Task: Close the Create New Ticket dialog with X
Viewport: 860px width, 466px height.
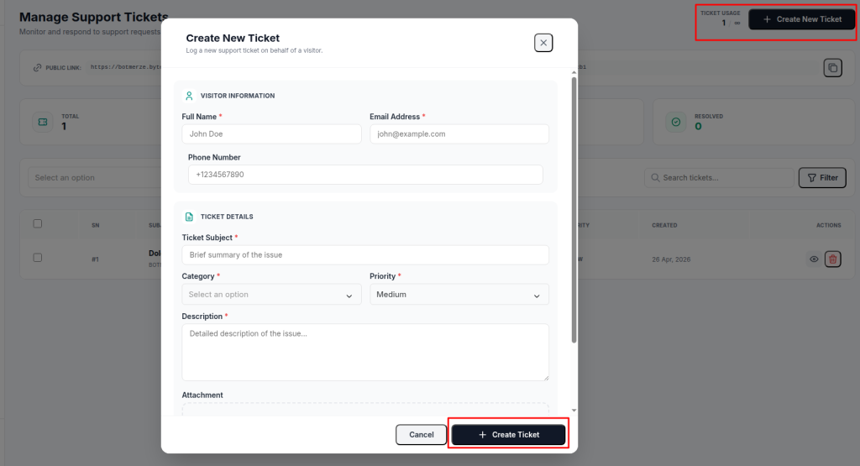Action: 543,43
